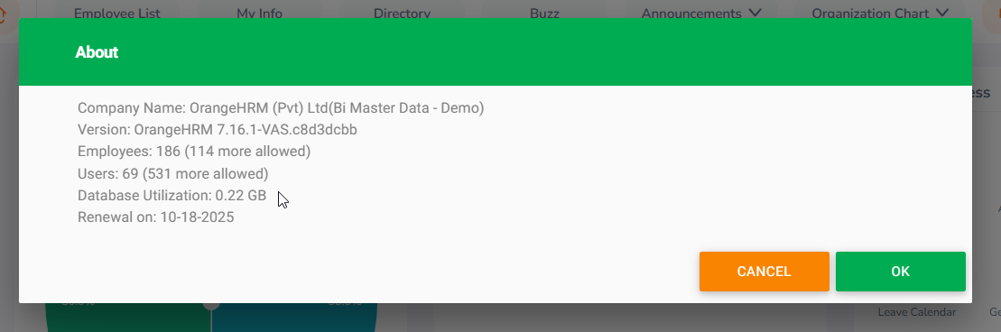
Task: Click the Employees count line
Action: coord(194,152)
